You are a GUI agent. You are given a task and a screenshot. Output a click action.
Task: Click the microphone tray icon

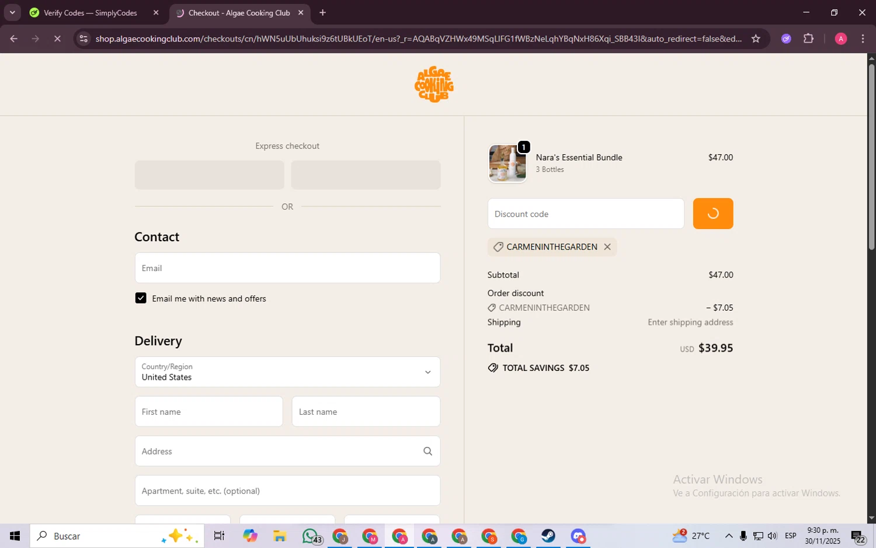click(x=743, y=536)
